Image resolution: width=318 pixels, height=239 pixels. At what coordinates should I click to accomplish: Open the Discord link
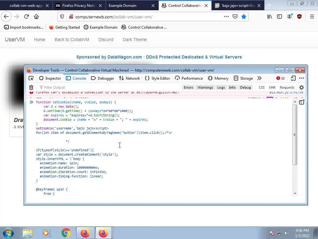106,40
